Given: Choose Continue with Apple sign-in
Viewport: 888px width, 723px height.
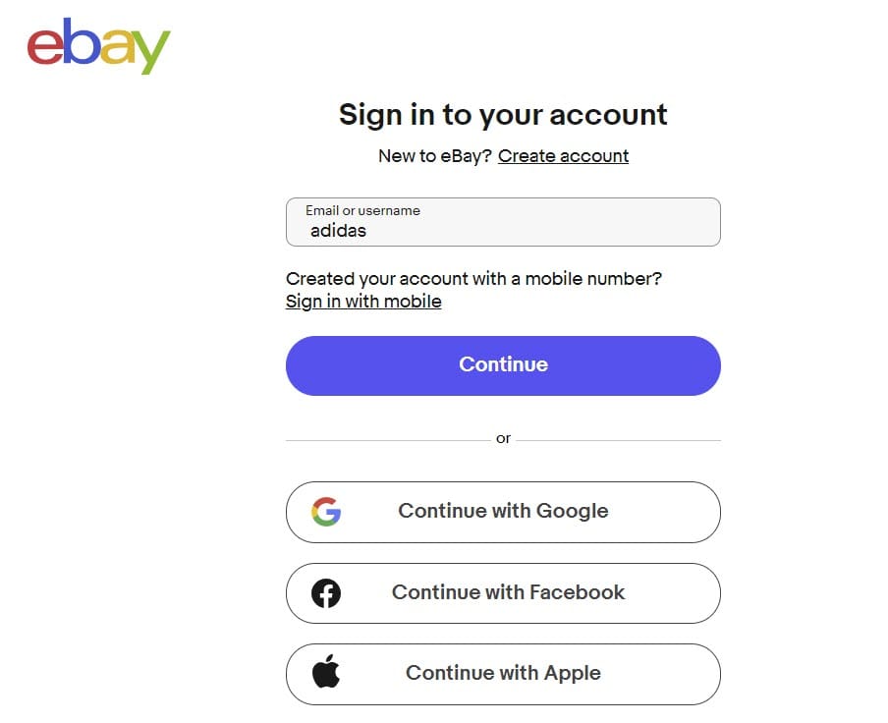Looking at the screenshot, I should 503,674.
